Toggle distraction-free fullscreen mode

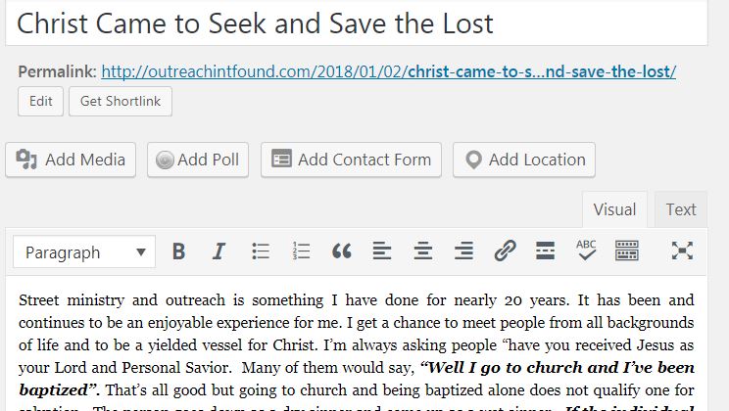coord(682,251)
